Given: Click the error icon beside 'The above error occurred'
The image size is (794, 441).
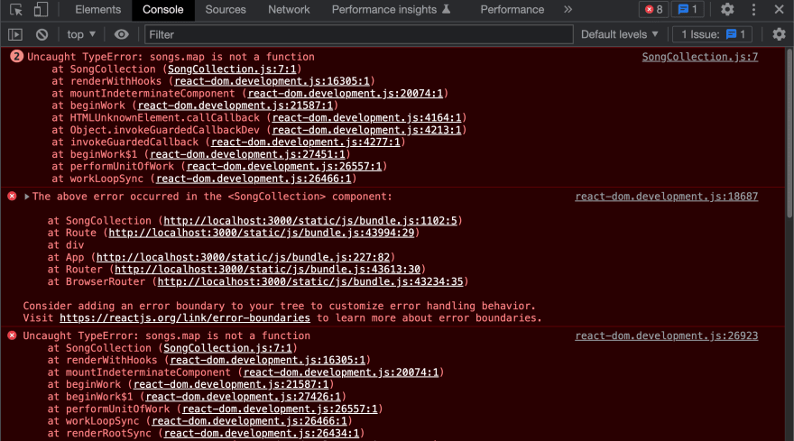Looking at the screenshot, I should pyautogui.click(x=12, y=196).
